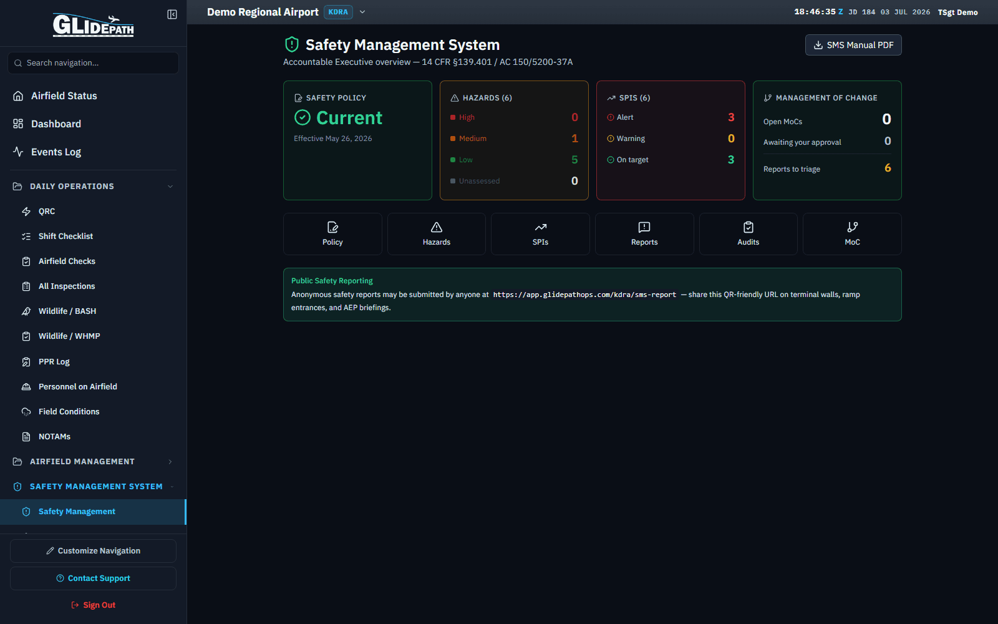998x624 pixels.
Task: Open the Safety Policy Current card
Action: tap(357, 140)
